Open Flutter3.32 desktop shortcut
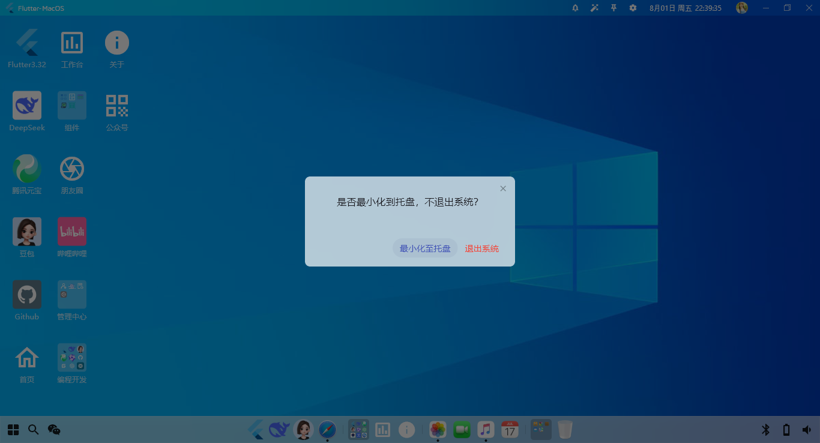Viewport: 820px width, 443px height. 27,49
